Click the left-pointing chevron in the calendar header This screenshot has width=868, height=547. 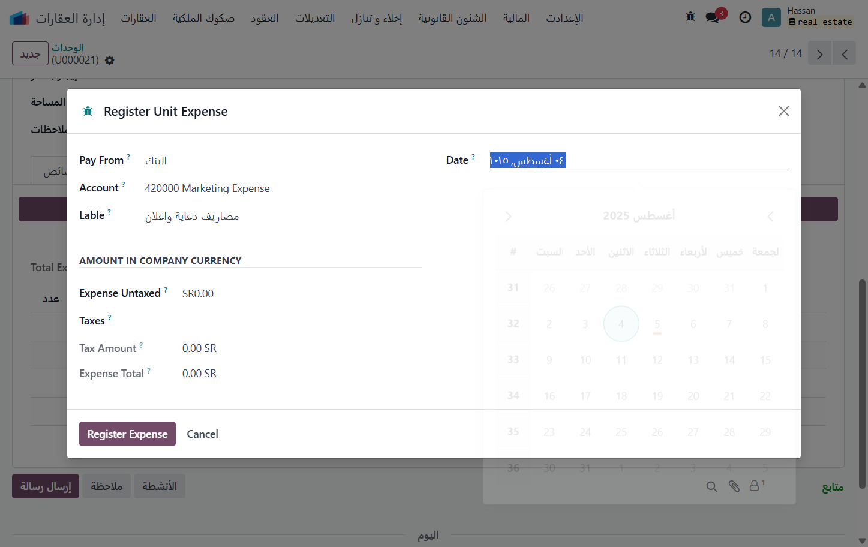click(x=771, y=216)
